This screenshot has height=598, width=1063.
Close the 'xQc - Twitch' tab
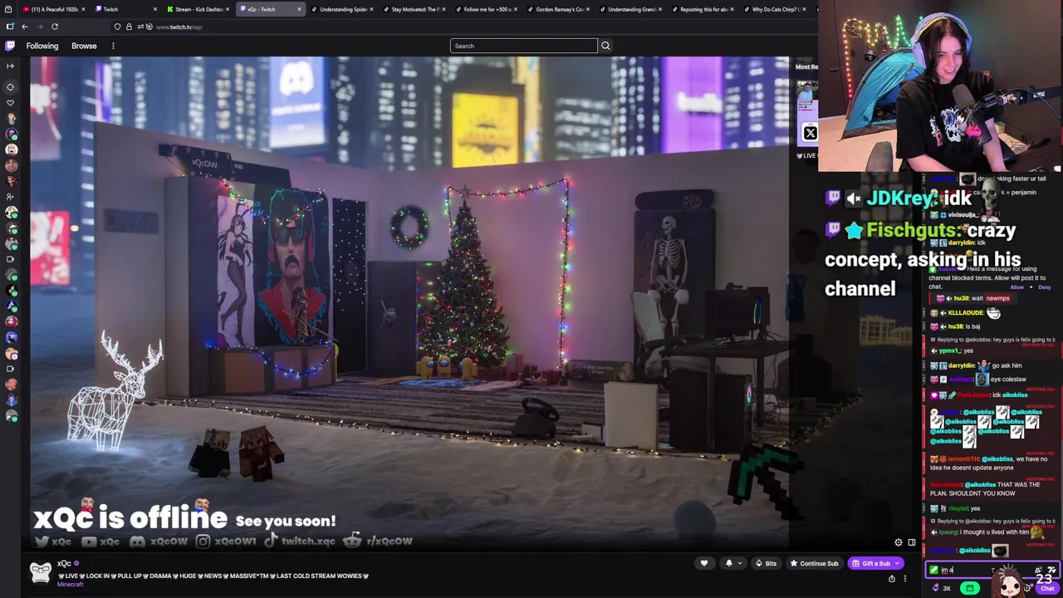coord(299,9)
